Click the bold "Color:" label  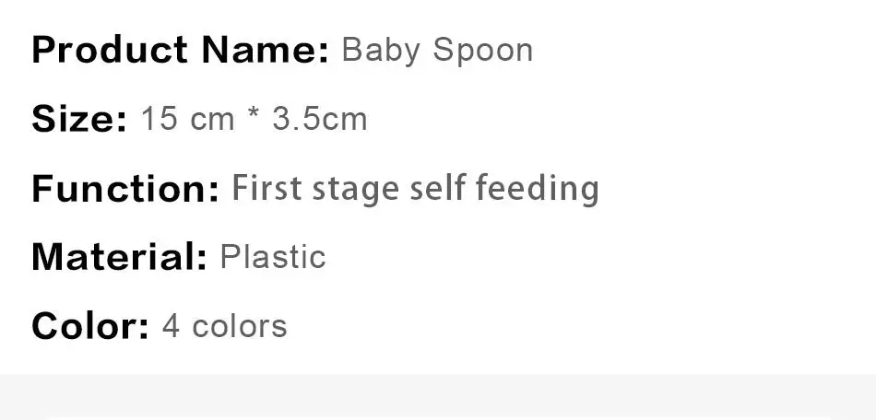(x=89, y=326)
